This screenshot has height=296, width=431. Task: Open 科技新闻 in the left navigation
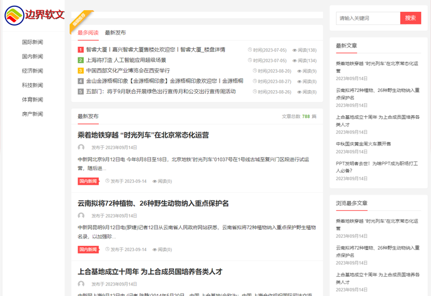coord(33,85)
